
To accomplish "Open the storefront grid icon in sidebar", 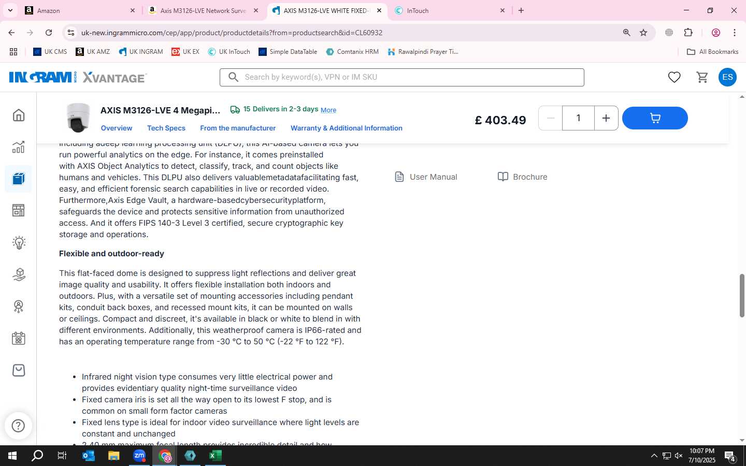I will coord(19,210).
